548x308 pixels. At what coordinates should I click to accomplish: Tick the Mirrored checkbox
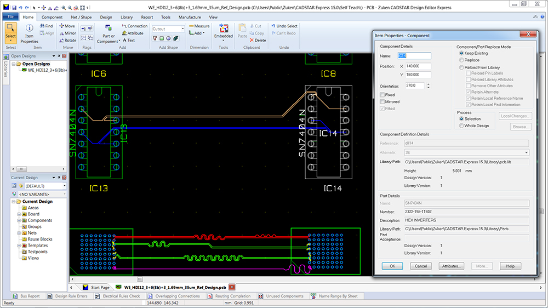click(x=382, y=102)
